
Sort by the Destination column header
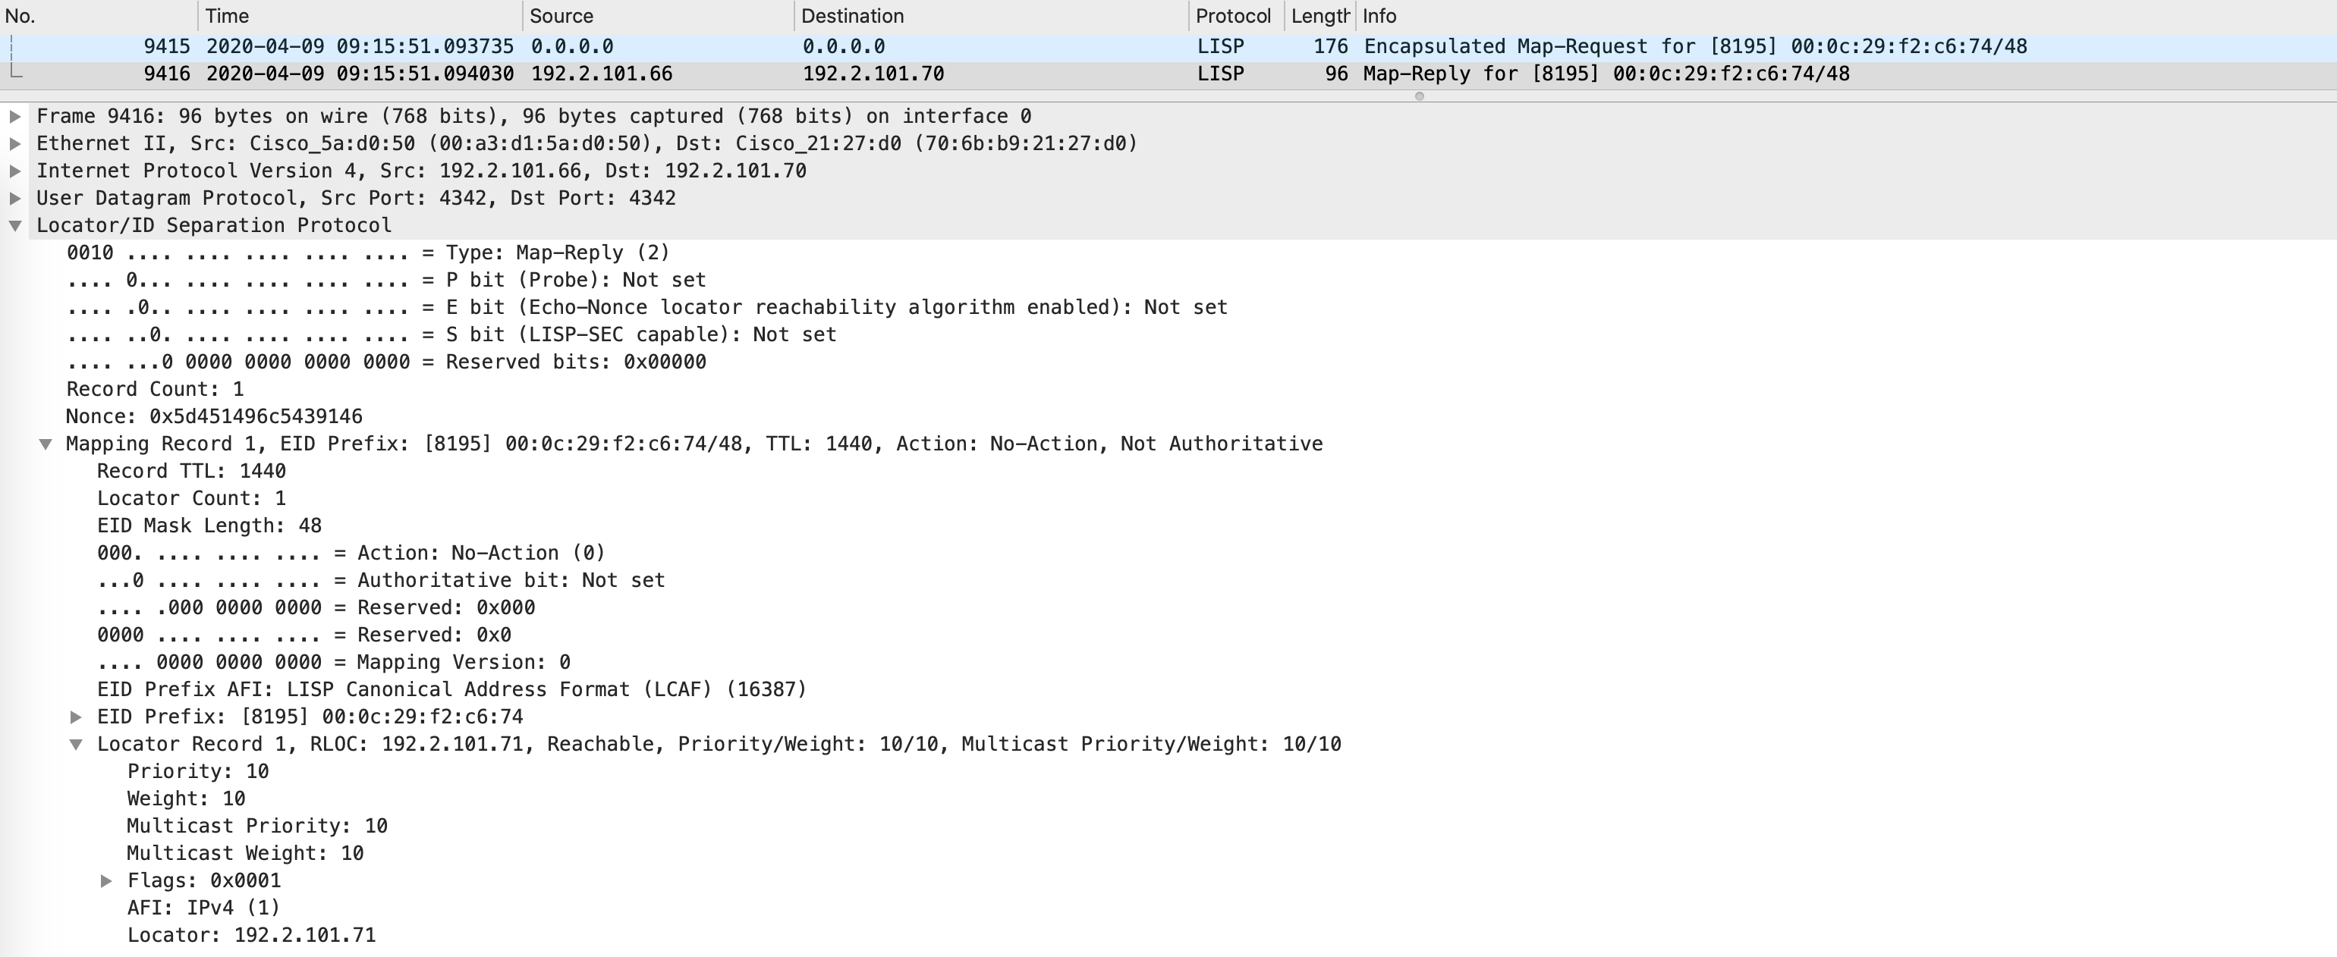click(992, 17)
